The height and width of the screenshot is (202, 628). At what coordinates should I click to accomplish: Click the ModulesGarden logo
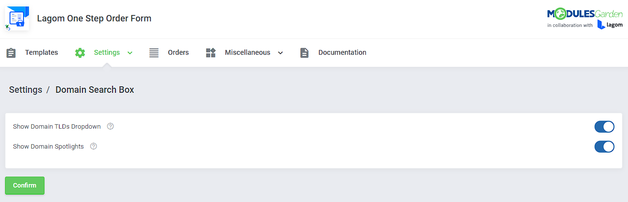(x=585, y=14)
